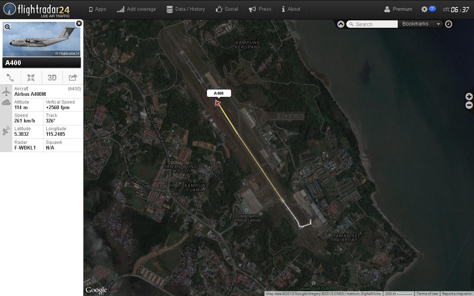
Task: Click the A400M aircraft photo thumbnail
Action: pos(41,39)
